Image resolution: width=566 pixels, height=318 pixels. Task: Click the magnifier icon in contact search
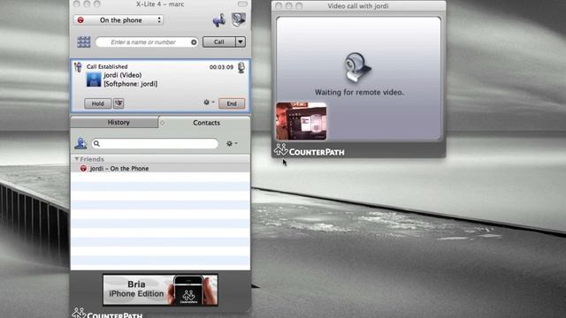tap(96, 143)
